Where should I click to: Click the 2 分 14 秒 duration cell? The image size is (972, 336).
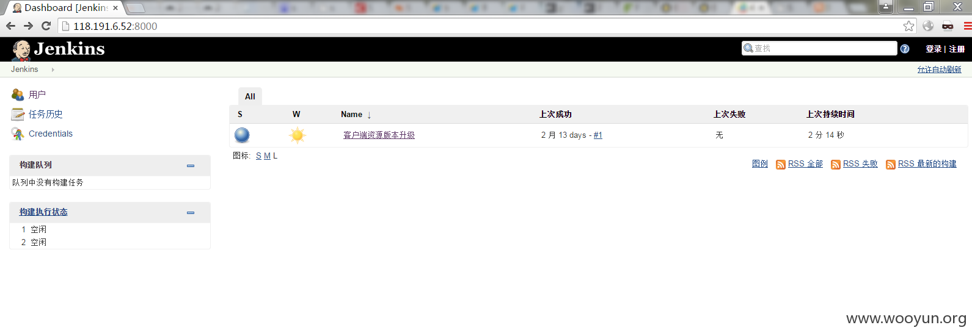(826, 135)
